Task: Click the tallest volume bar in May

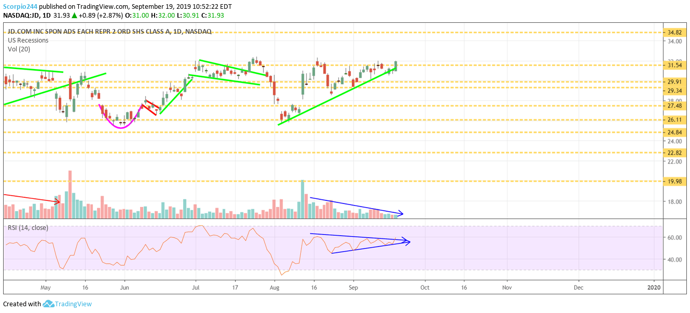Action: pyautogui.click(x=70, y=194)
